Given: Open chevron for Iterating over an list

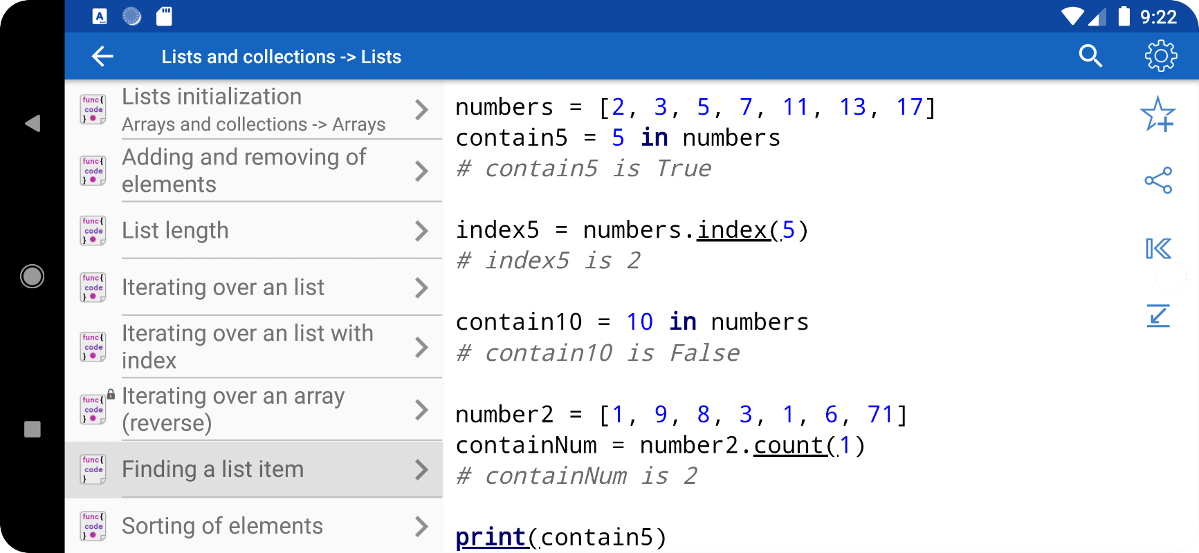Looking at the screenshot, I should (x=421, y=288).
